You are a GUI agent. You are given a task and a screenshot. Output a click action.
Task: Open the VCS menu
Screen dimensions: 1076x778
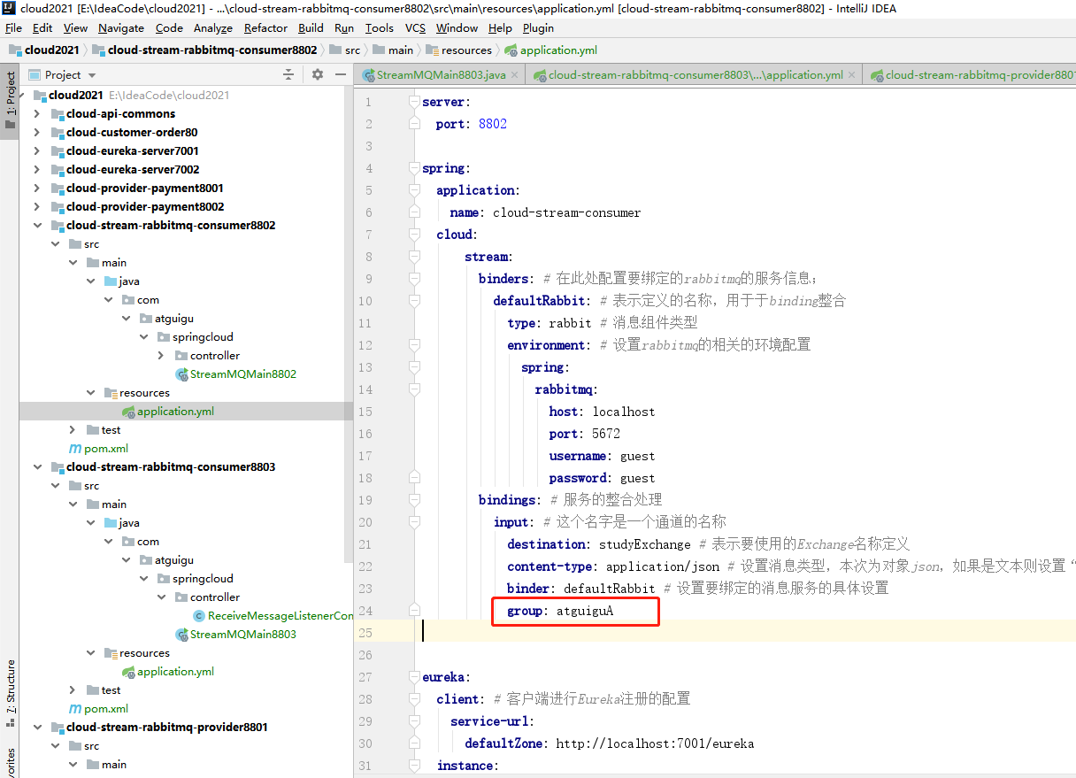click(415, 28)
